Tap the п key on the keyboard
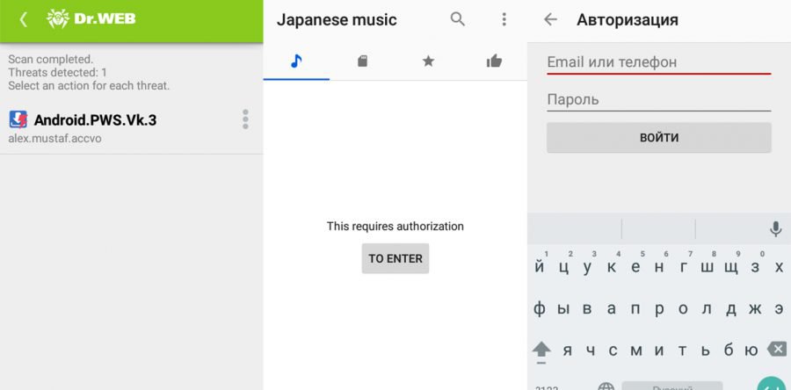The height and width of the screenshot is (390, 791). (x=635, y=309)
